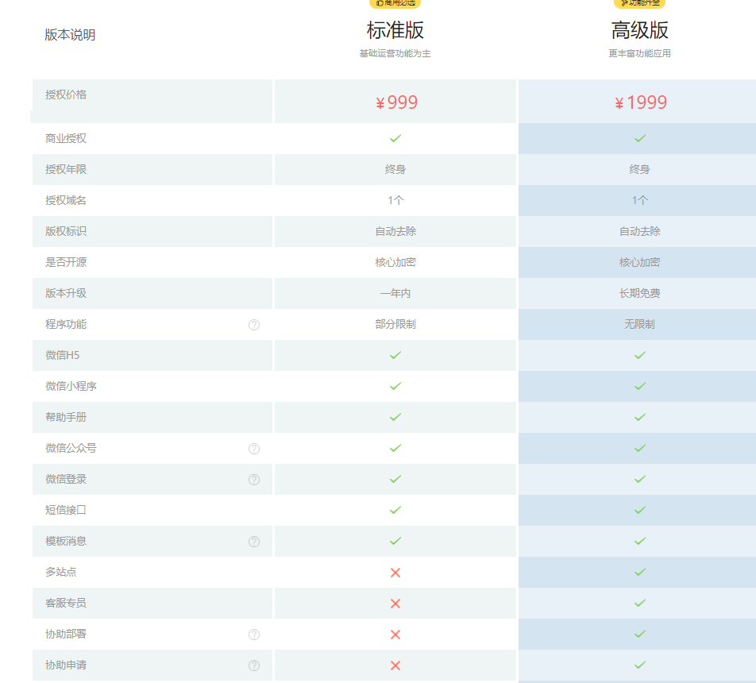The height and width of the screenshot is (683, 756).
Task: Click help icon beside 模板消息
Action: (254, 542)
